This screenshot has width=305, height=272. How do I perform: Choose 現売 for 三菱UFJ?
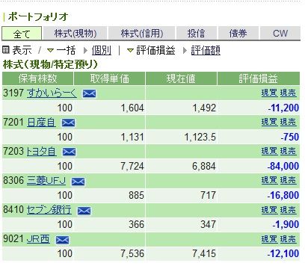288,180
